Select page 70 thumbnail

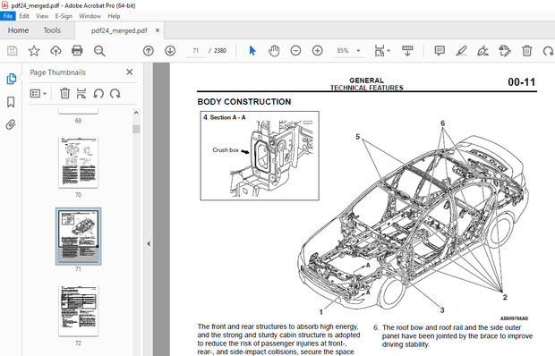pyautogui.click(x=78, y=162)
